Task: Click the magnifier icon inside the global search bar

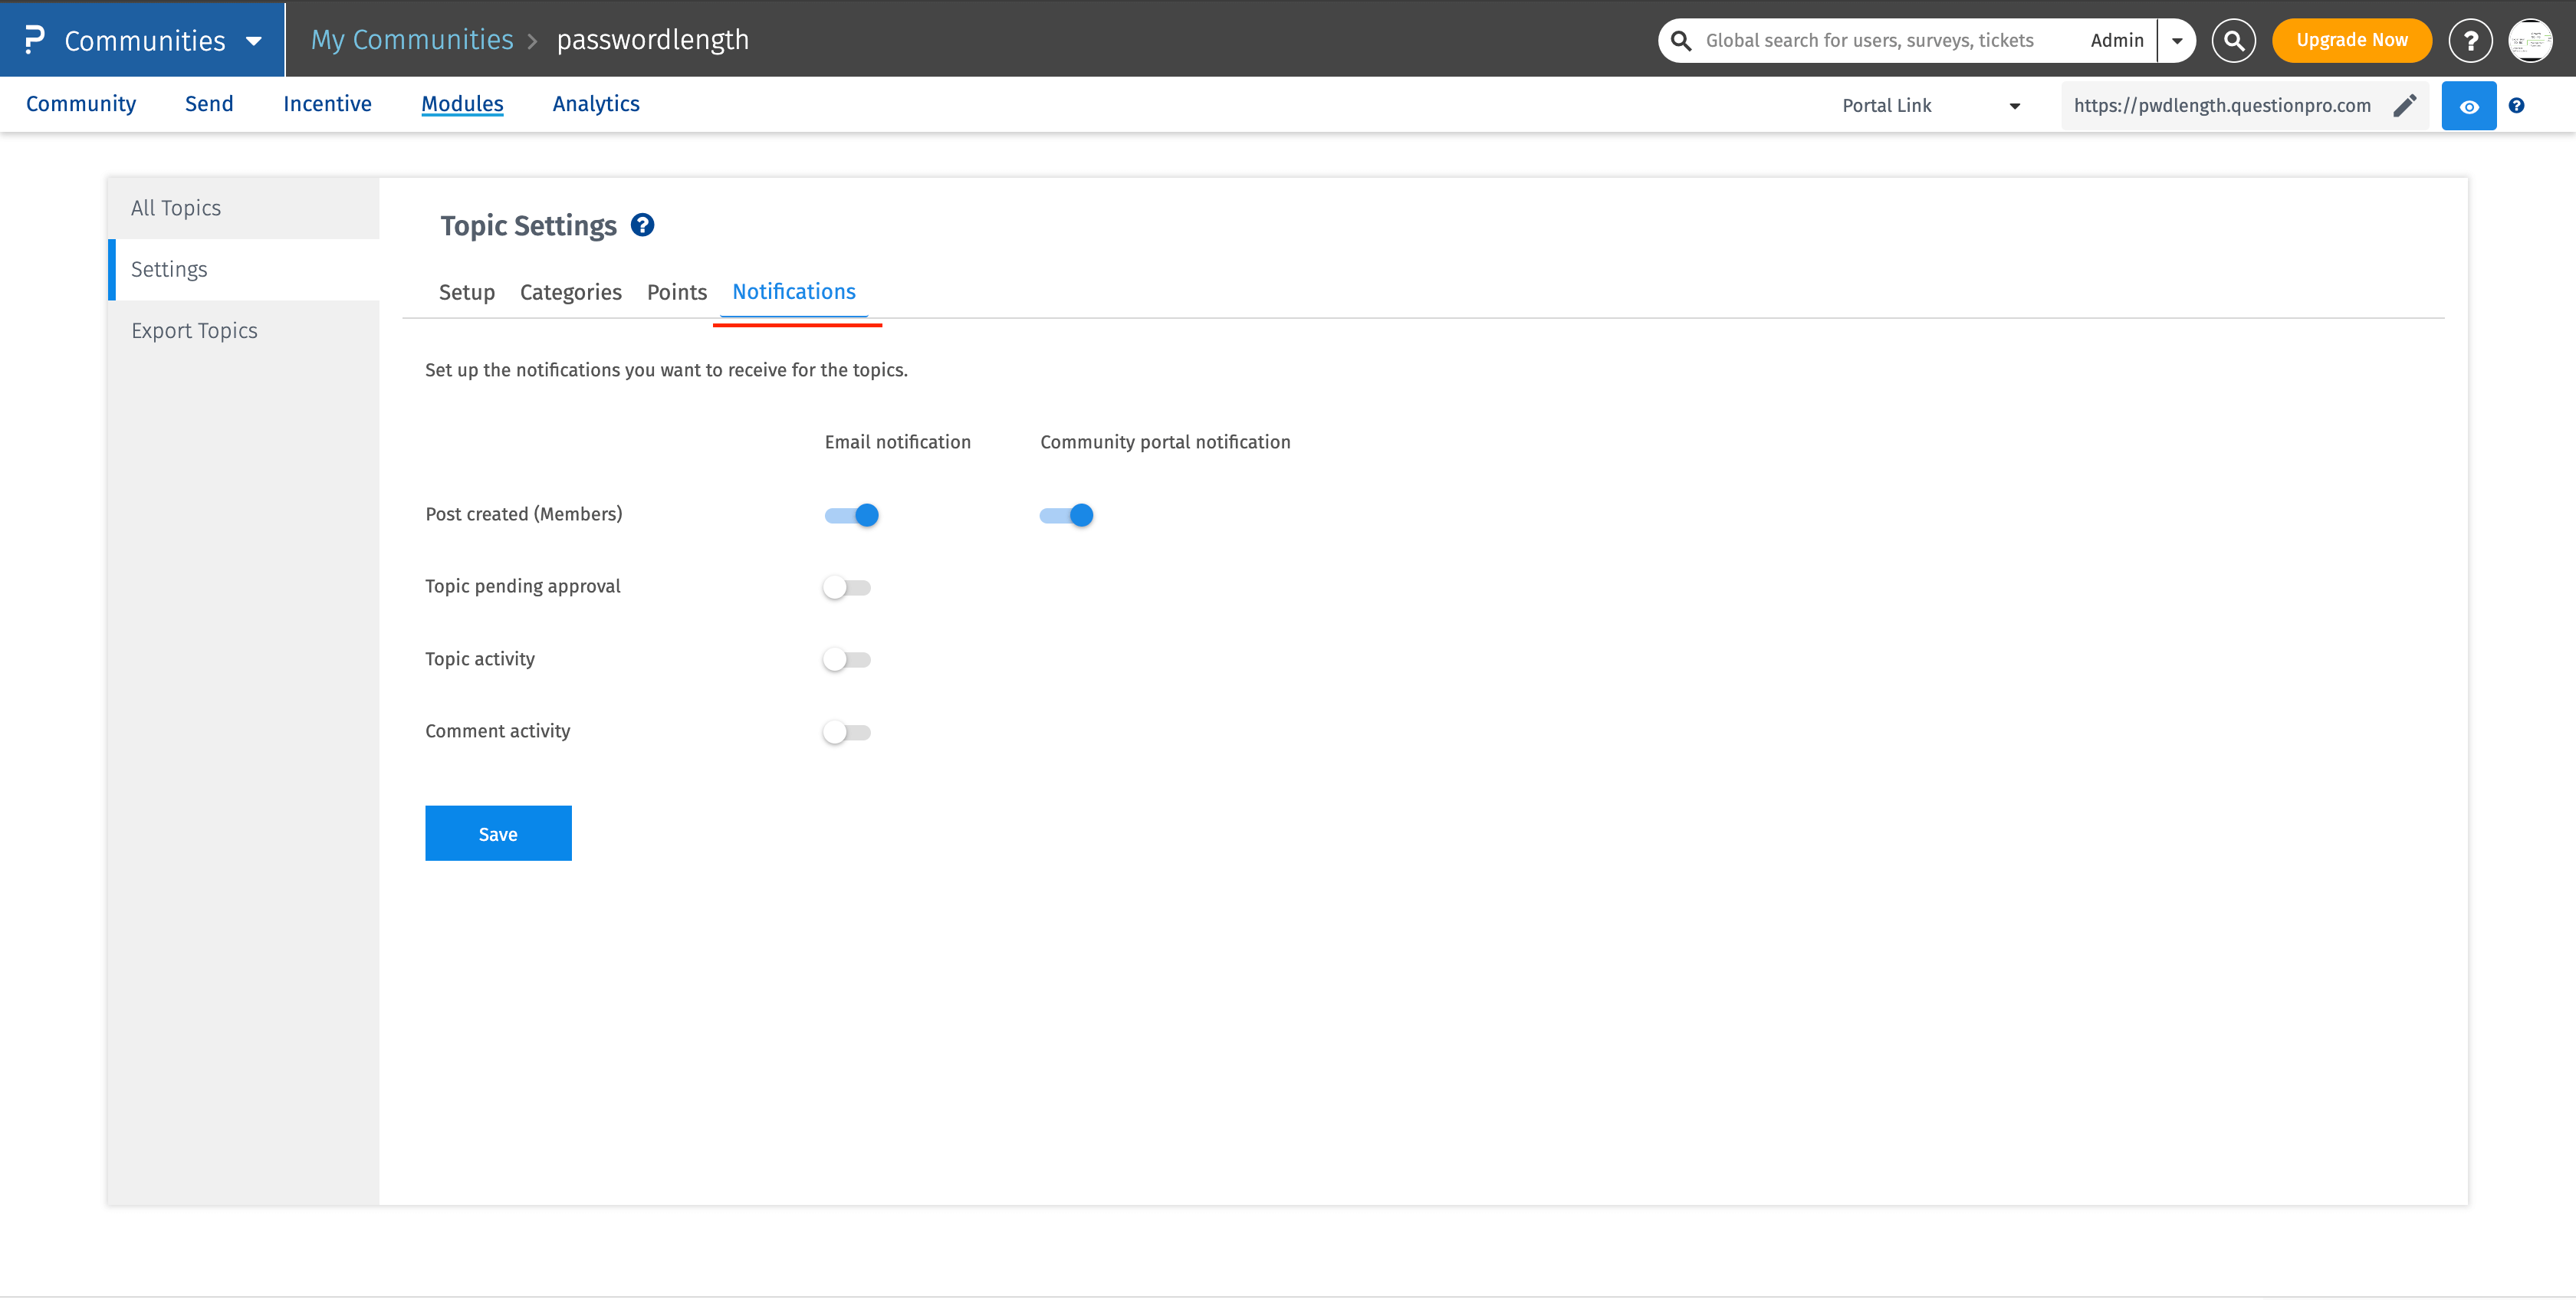Action: tap(1680, 40)
